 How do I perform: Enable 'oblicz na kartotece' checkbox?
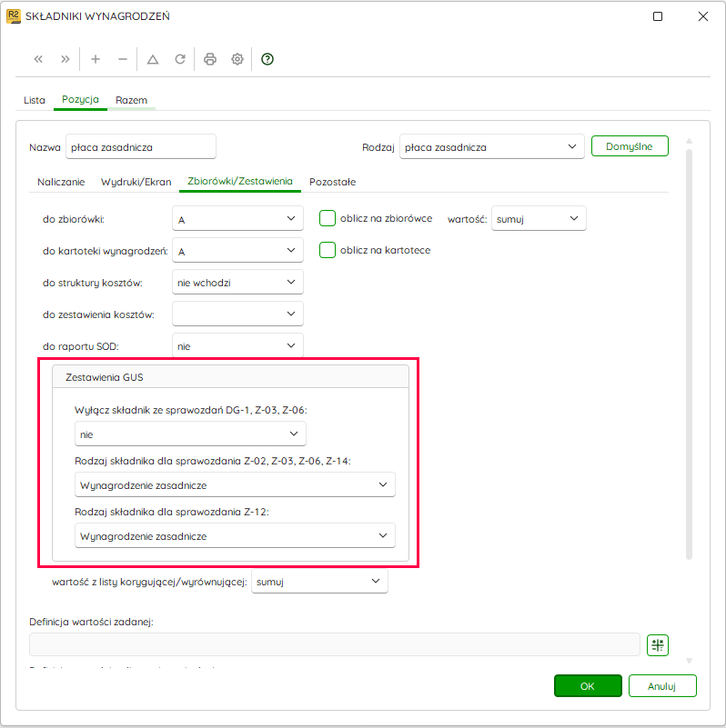pyautogui.click(x=328, y=250)
